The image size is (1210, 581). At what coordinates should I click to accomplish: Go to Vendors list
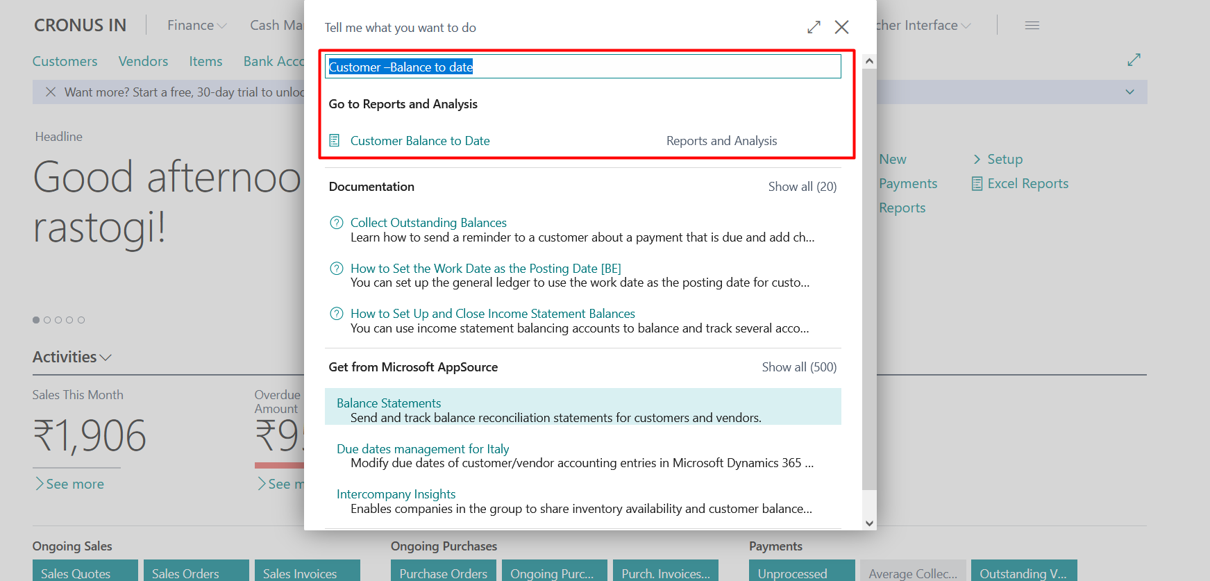[x=143, y=61]
